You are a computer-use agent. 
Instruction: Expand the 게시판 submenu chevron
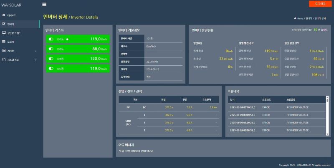click(35, 51)
